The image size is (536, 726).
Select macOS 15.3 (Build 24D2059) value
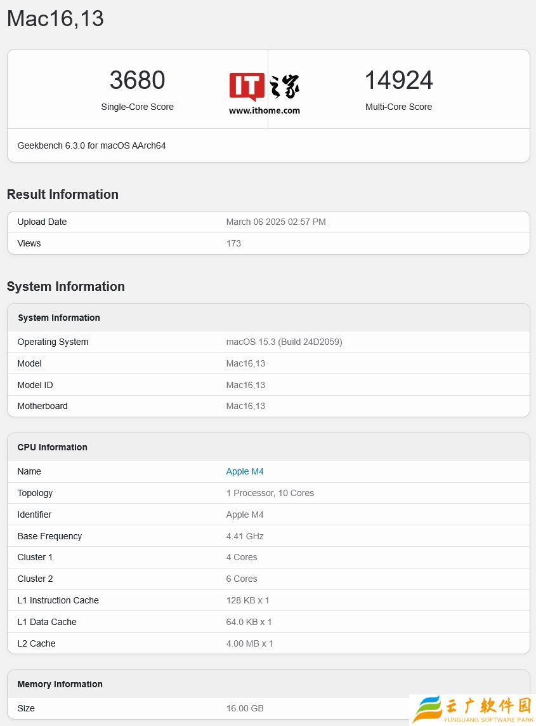(284, 342)
